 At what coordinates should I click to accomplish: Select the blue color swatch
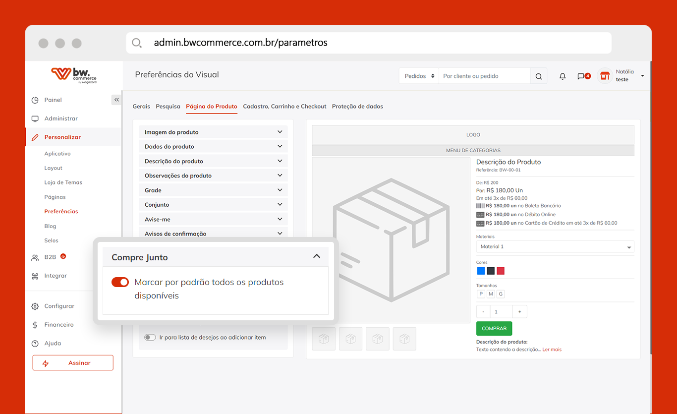(481, 271)
